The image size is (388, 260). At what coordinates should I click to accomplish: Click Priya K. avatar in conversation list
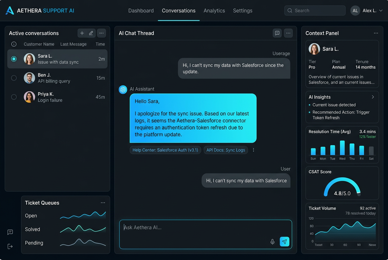tap(29, 97)
